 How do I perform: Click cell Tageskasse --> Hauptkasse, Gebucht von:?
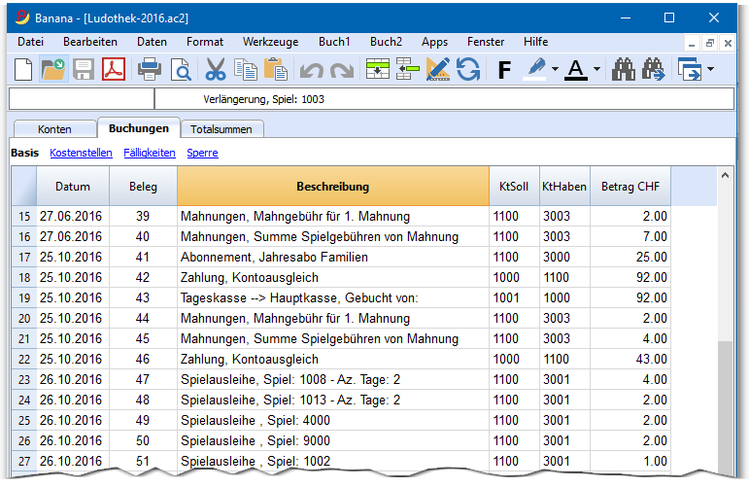tap(333, 297)
